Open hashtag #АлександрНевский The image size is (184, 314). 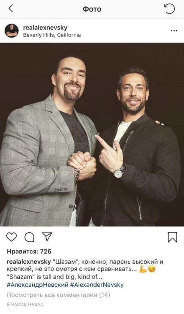point(38,285)
